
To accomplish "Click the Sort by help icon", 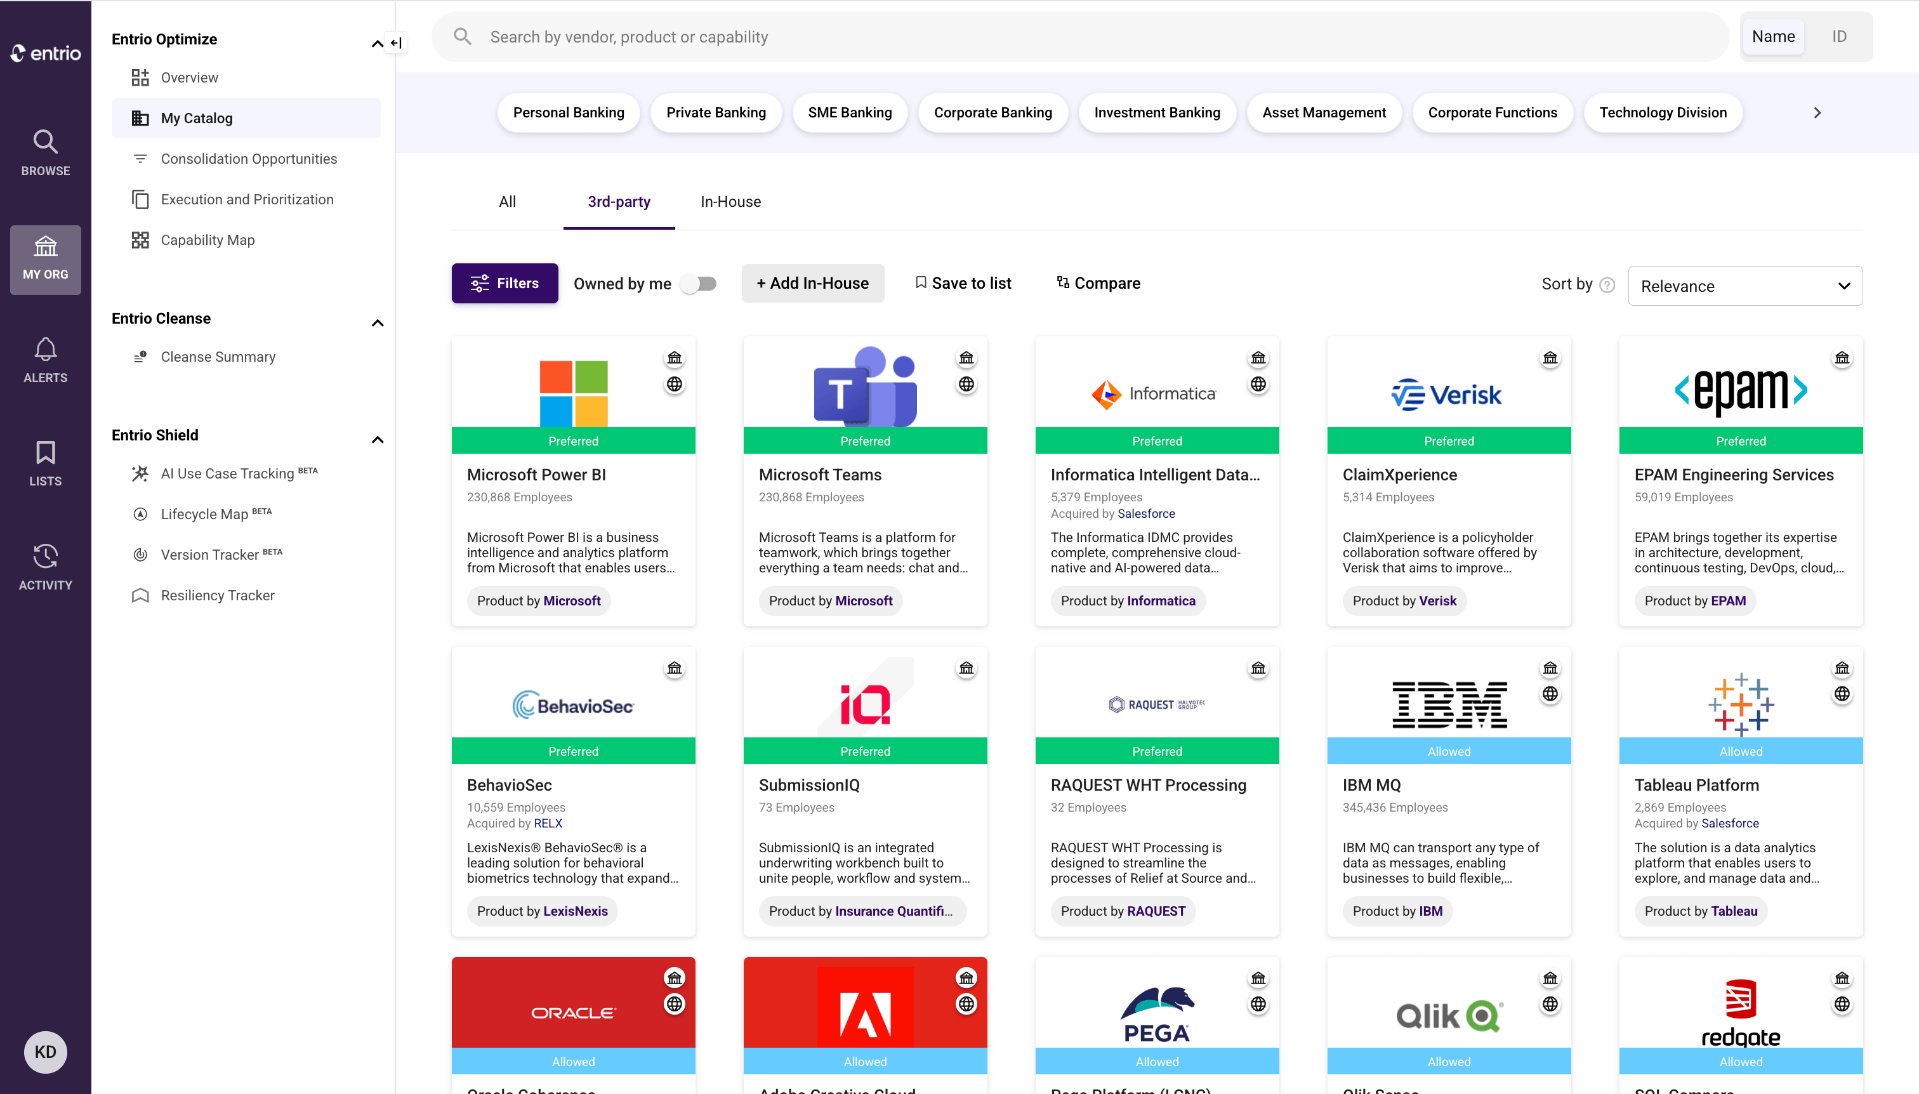I will click(1606, 285).
